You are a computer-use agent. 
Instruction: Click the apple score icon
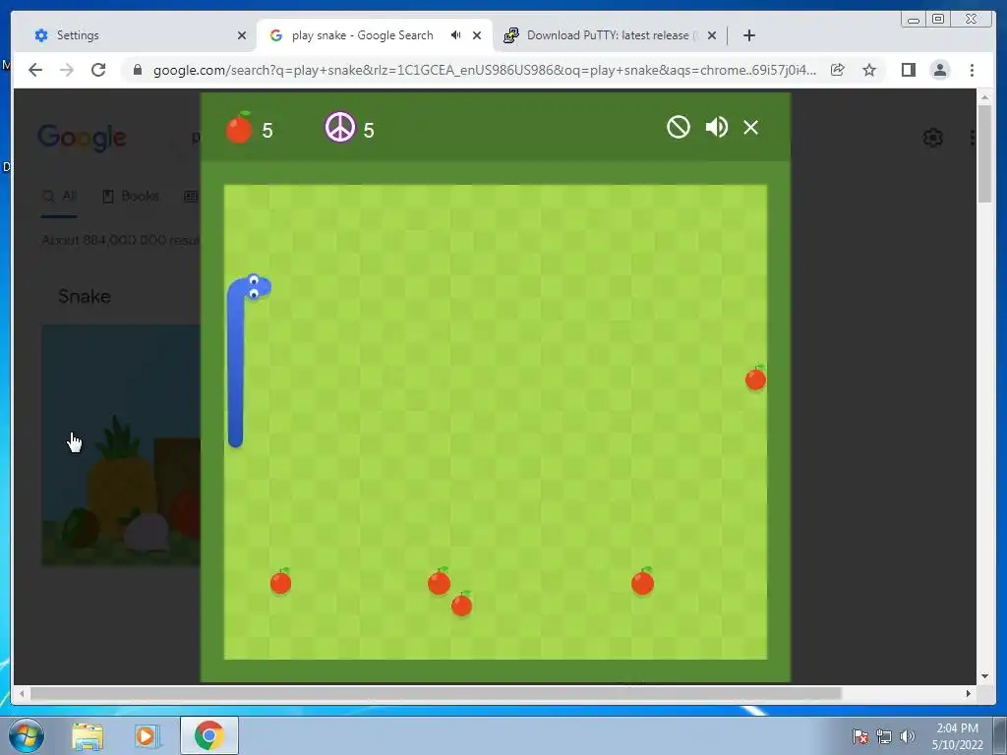click(x=239, y=127)
